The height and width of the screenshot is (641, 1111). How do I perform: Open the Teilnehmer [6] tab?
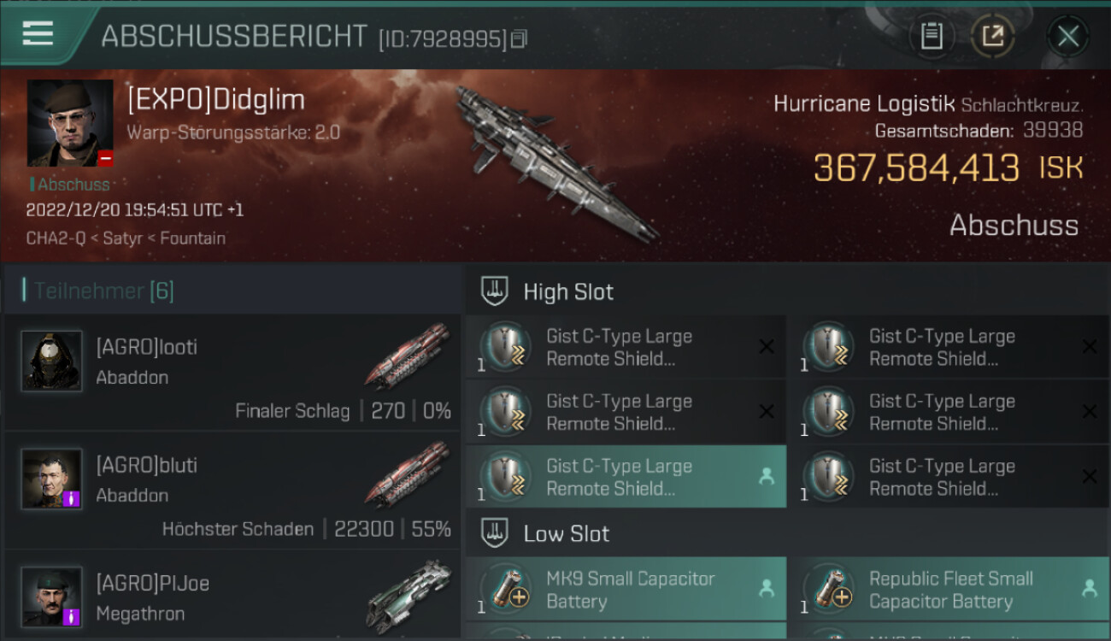click(x=104, y=291)
